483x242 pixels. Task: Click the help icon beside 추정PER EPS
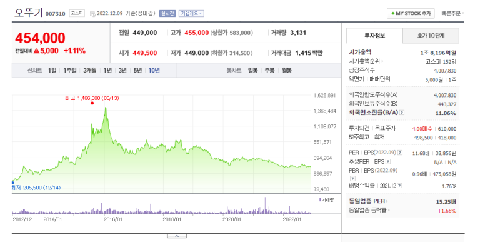pyautogui.click(x=388, y=161)
